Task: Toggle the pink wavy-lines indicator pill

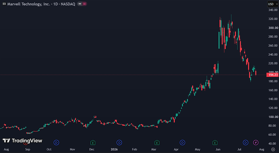Action: point(84,4)
